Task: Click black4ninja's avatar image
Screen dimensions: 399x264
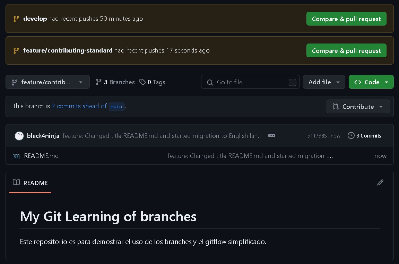Action: tap(19, 136)
